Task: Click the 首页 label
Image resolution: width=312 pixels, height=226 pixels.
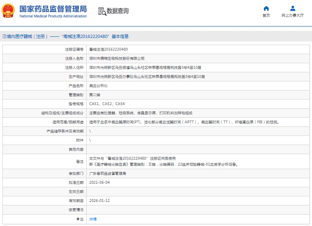Action: [266, 15]
